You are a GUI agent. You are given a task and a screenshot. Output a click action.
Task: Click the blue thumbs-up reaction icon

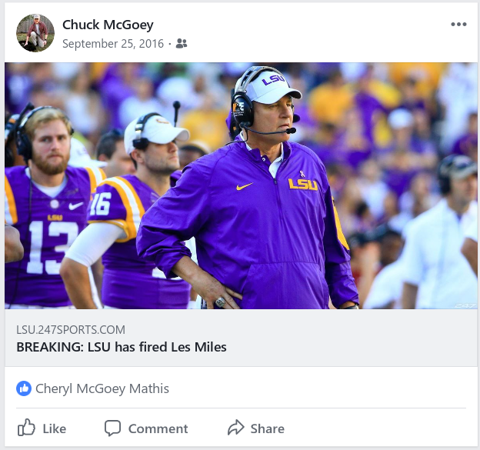(x=24, y=388)
